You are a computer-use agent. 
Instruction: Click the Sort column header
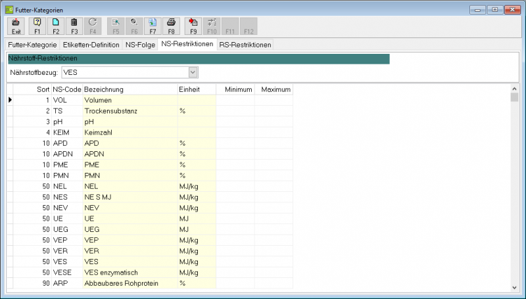click(32, 89)
